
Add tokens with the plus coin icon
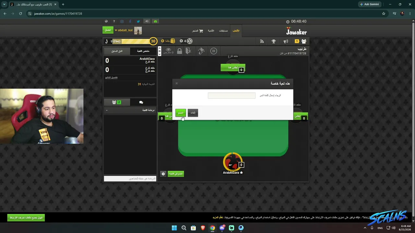coord(181,41)
